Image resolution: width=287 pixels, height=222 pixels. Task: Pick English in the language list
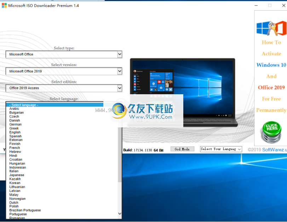[15, 132]
